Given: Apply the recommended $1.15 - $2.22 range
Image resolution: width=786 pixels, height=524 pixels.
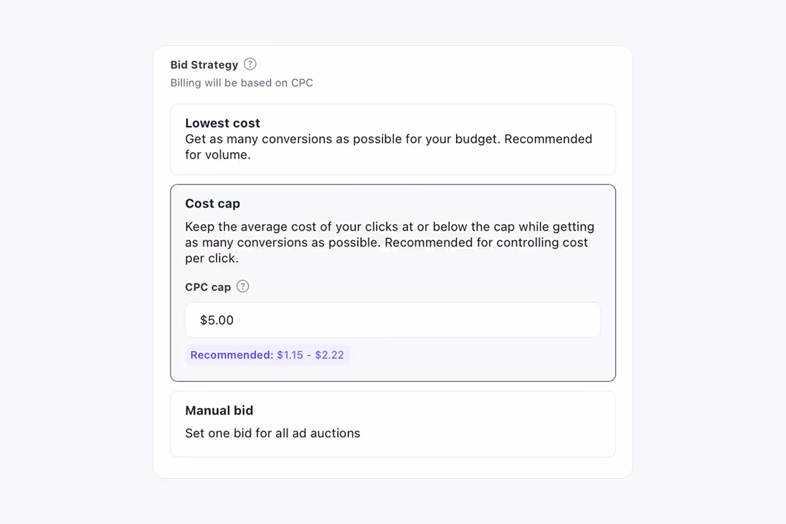Looking at the screenshot, I should (x=267, y=354).
